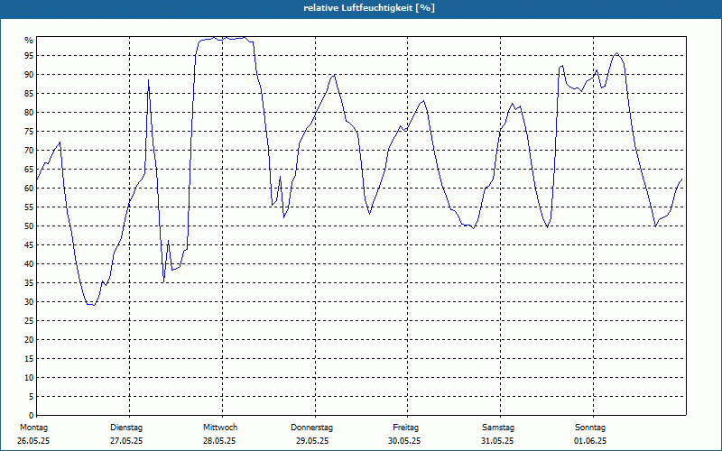This screenshot has height=451, width=722.
Task: Click the y-axis value '5'
Action: click(x=32, y=397)
